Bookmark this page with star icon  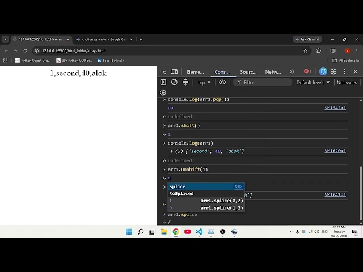(x=305, y=50)
